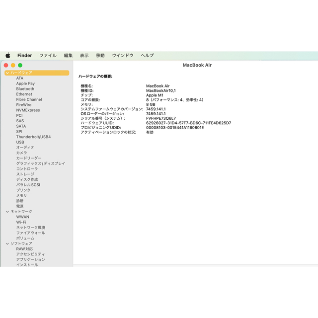Select USB in the sidebar
This screenshot has width=318, height=318.
click(20, 142)
